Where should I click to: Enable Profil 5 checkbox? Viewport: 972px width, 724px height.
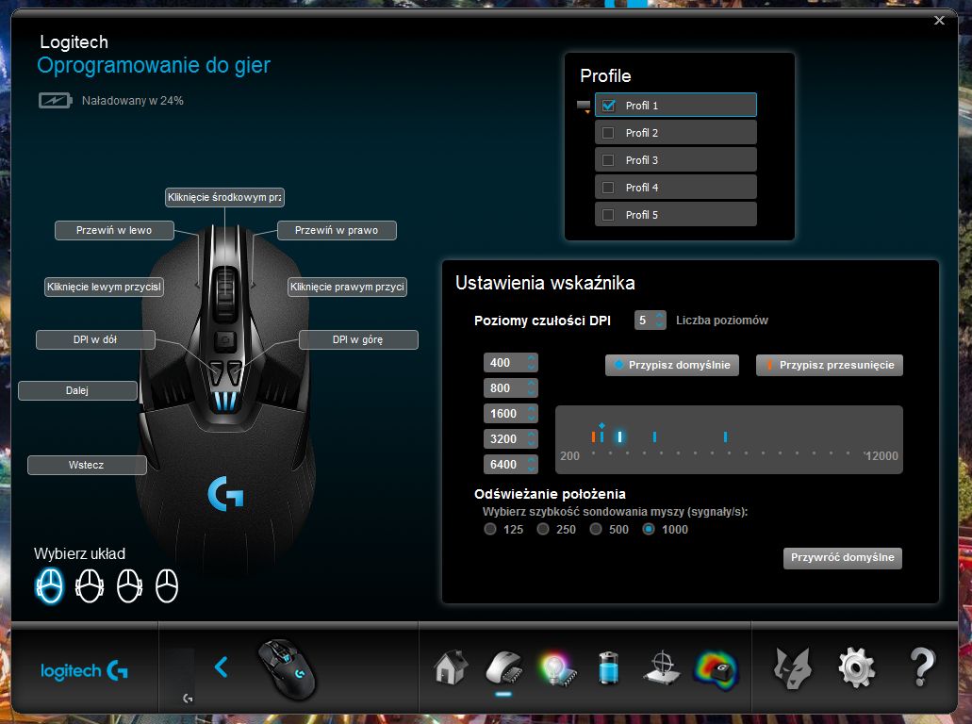click(609, 215)
